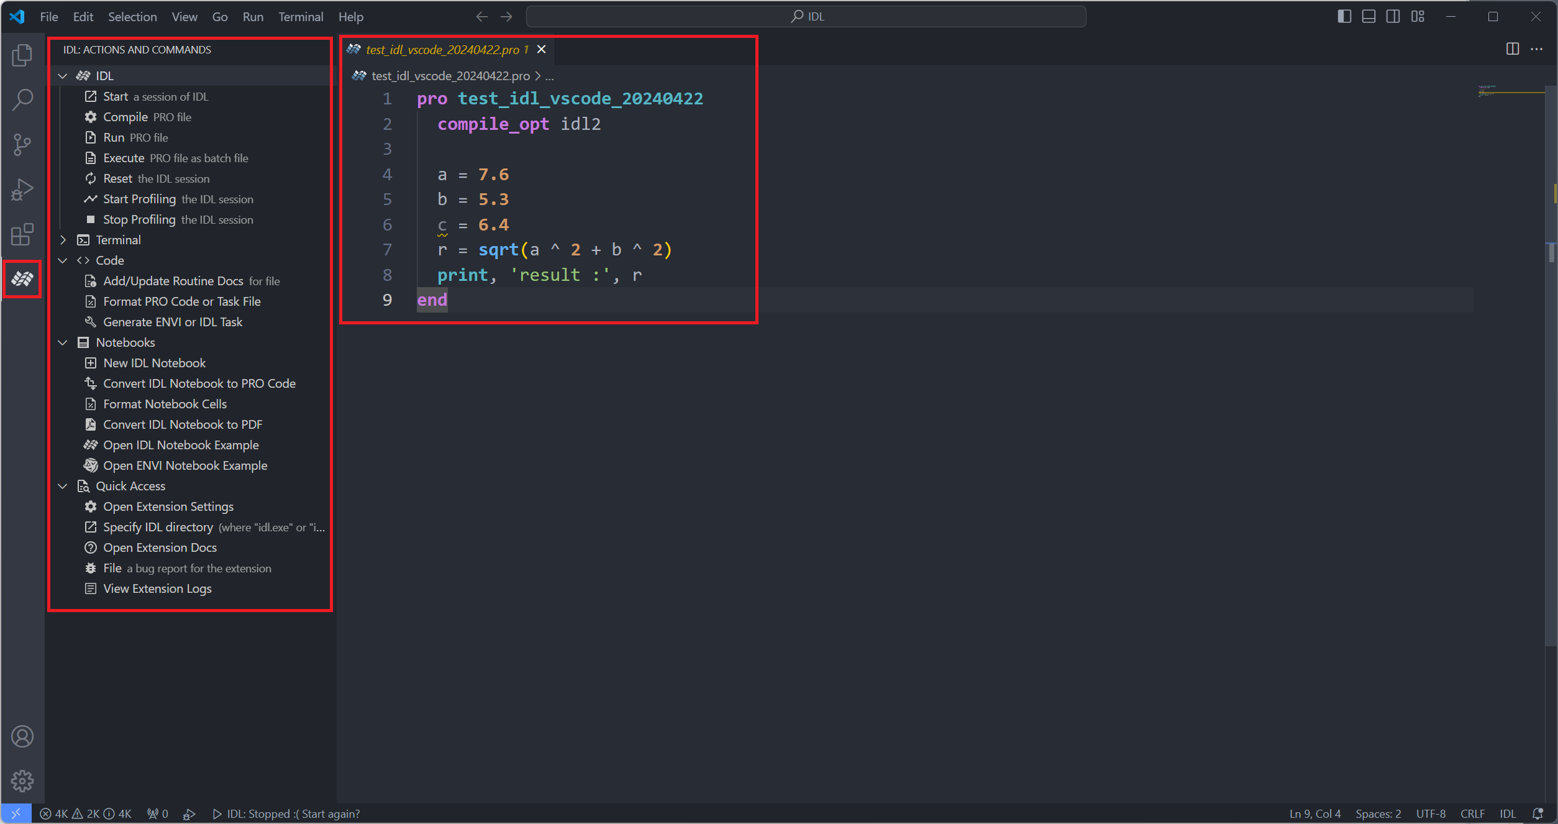Go forward with the right arrow
Viewport: 1558px width, 824px height.
click(506, 17)
